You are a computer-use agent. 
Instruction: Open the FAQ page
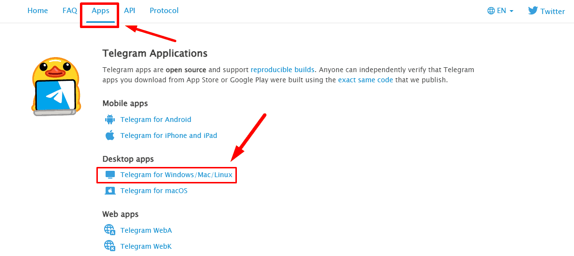[x=70, y=11]
